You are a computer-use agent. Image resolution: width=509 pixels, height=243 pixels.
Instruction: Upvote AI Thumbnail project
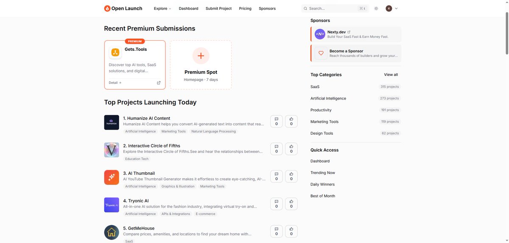click(x=291, y=177)
